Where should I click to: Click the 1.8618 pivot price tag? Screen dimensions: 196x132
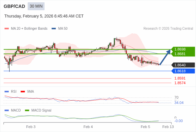point(183,71)
